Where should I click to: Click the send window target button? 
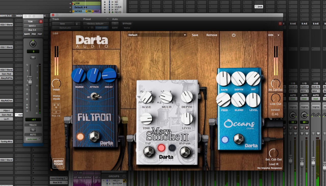point(41,22)
